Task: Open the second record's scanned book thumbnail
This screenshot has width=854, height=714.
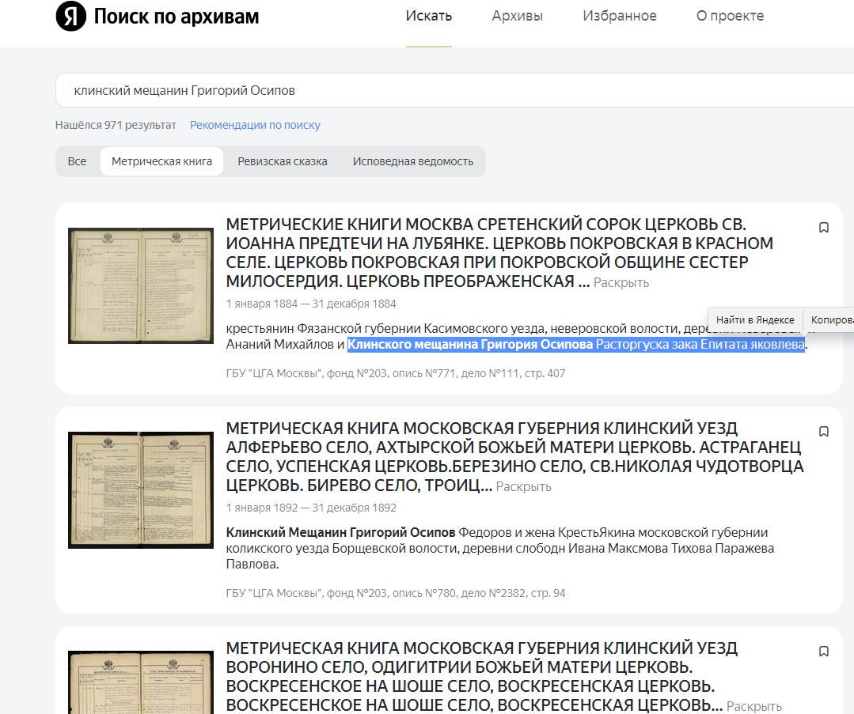Action: [140, 489]
